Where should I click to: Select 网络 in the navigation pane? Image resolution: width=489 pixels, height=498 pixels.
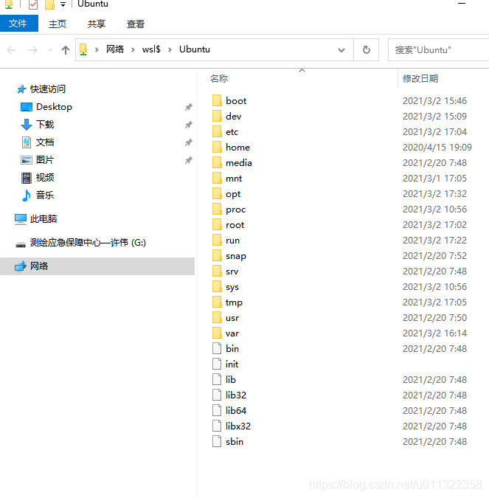pos(97,266)
